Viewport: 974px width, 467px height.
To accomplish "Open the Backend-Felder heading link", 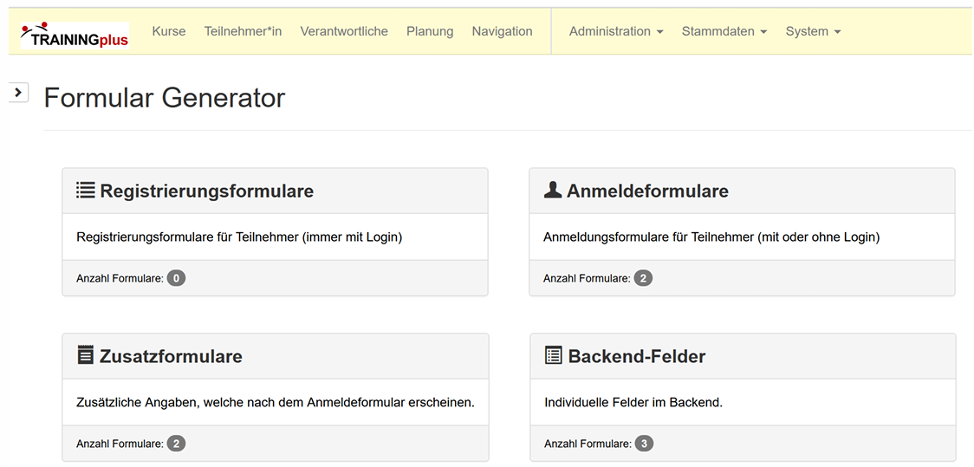I will pyautogui.click(x=637, y=356).
